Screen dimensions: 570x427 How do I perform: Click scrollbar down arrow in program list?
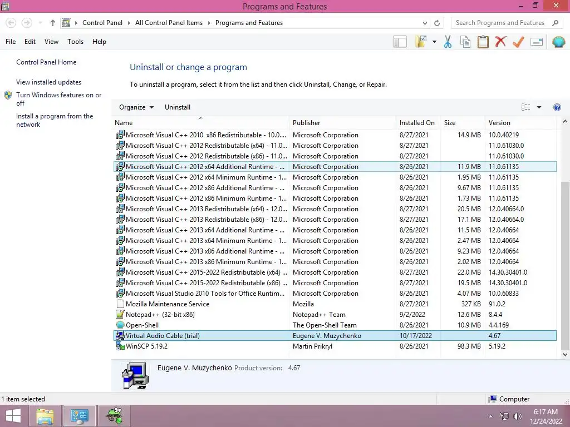(x=565, y=354)
